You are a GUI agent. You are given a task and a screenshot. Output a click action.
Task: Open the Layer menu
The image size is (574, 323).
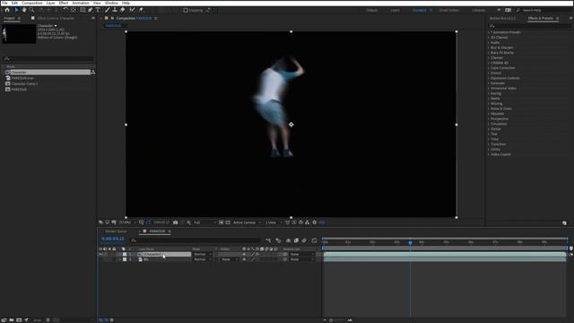coord(50,3)
